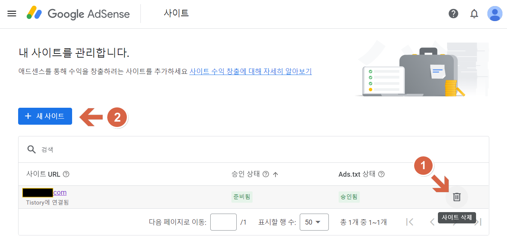Viewport: 507px width, 243px height.
Task: Click the search magnifier icon
Action: point(31,149)
